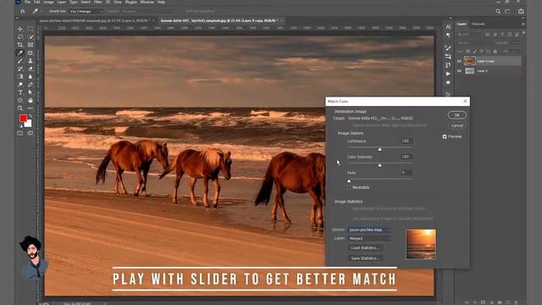Click the Save Statistics button
This screenshot has height=305, width=542.
pos(365,258)
